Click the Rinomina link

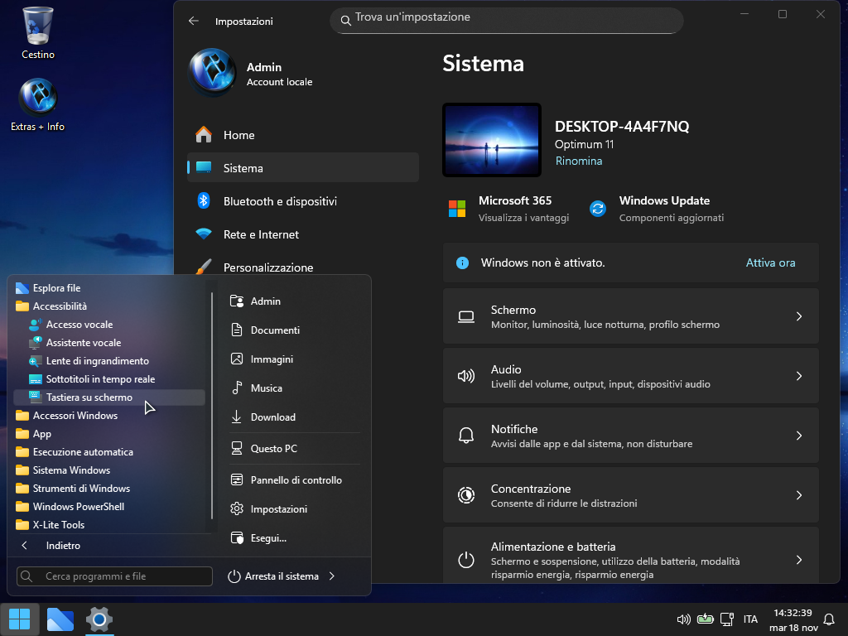(578, 161)
